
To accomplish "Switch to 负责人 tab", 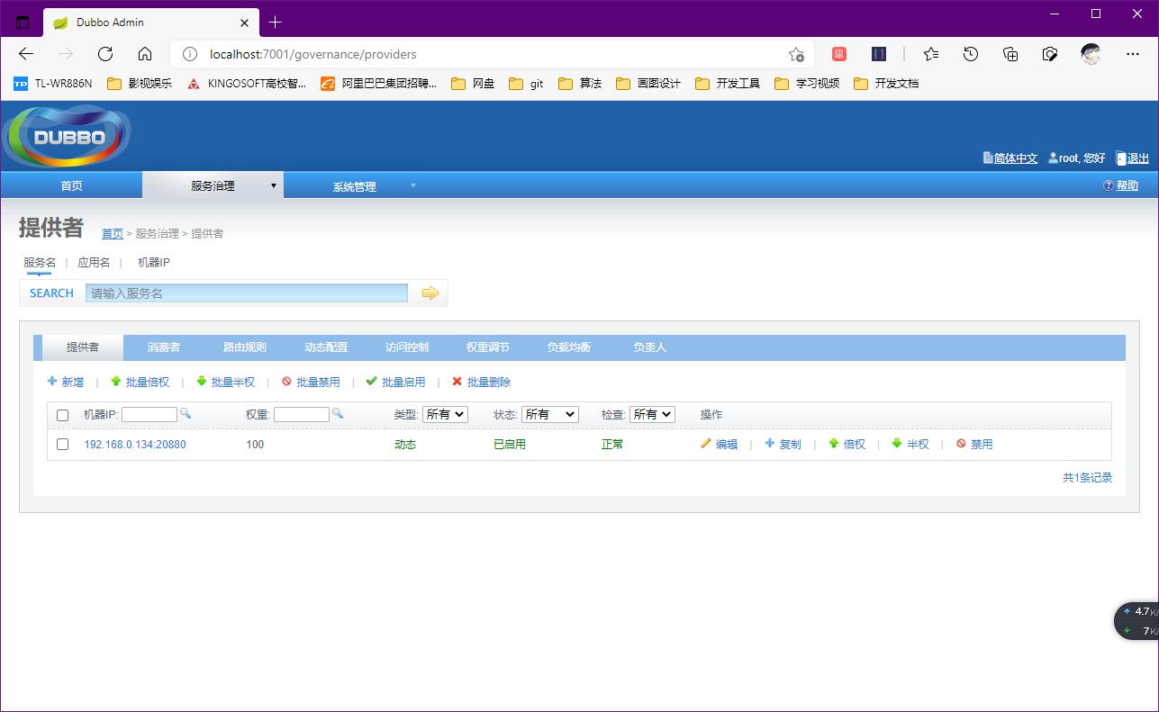I will (x=650, y=347).
